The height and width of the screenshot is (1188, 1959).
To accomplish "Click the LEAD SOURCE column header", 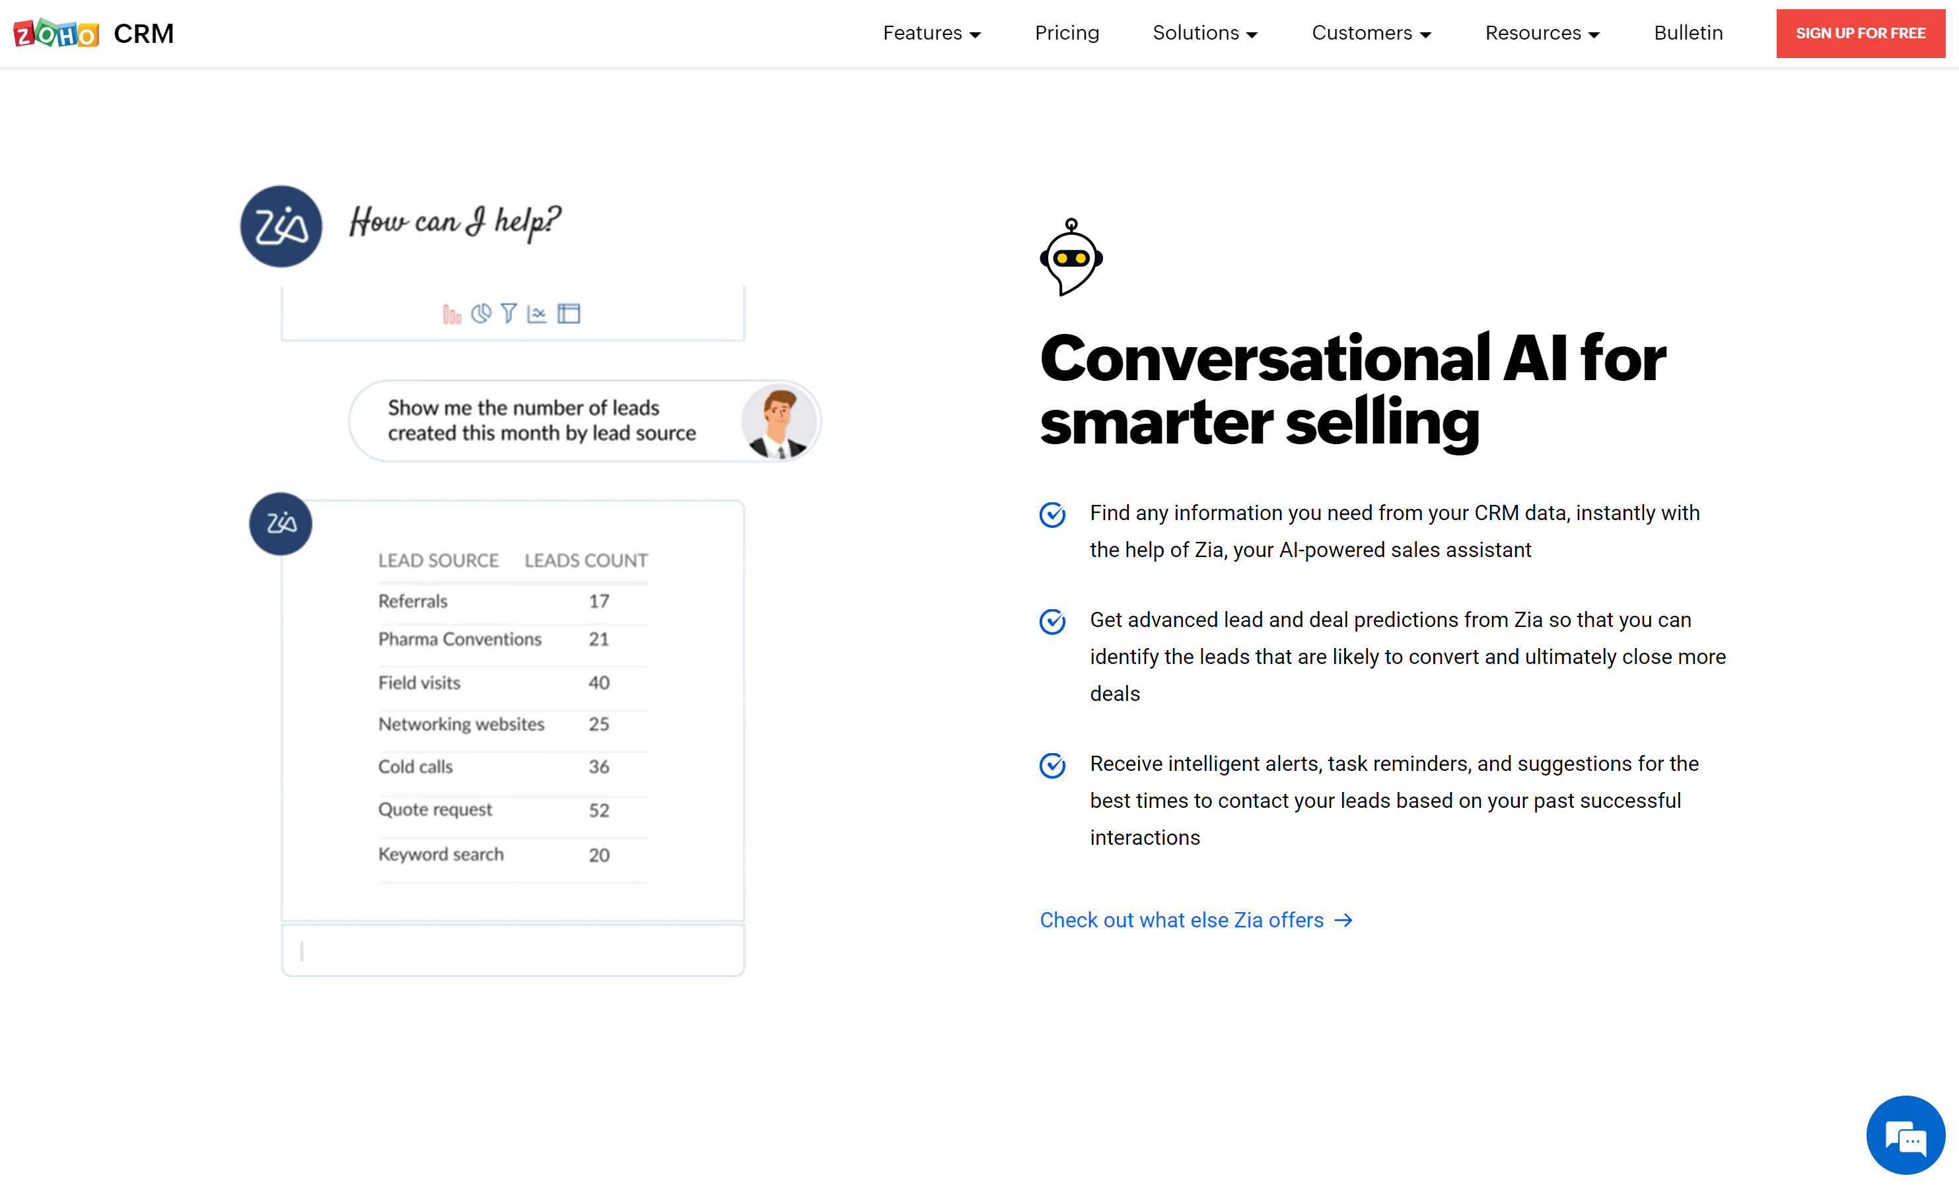I will 438,561.
